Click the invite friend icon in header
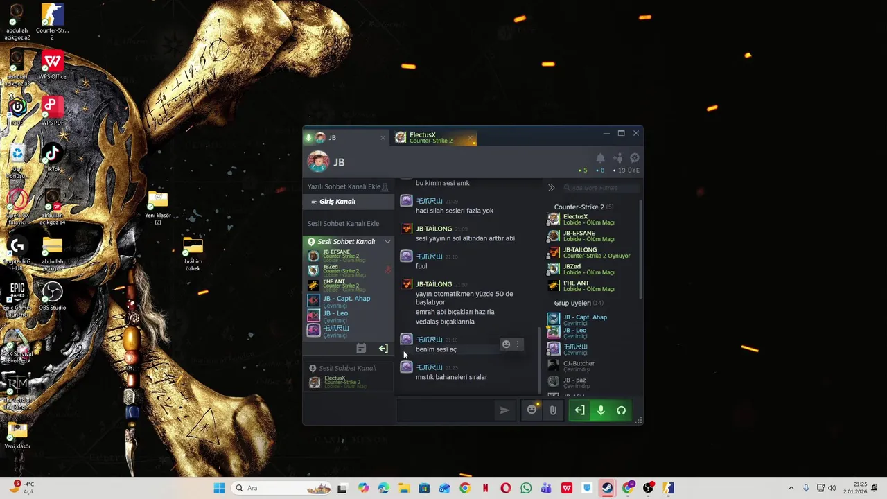Viewport: 887px width, 499px height. click(x=617, y=158)
